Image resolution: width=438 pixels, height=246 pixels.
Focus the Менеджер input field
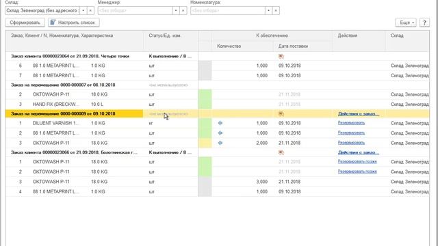pyautogui.click(x=136, y=11)
